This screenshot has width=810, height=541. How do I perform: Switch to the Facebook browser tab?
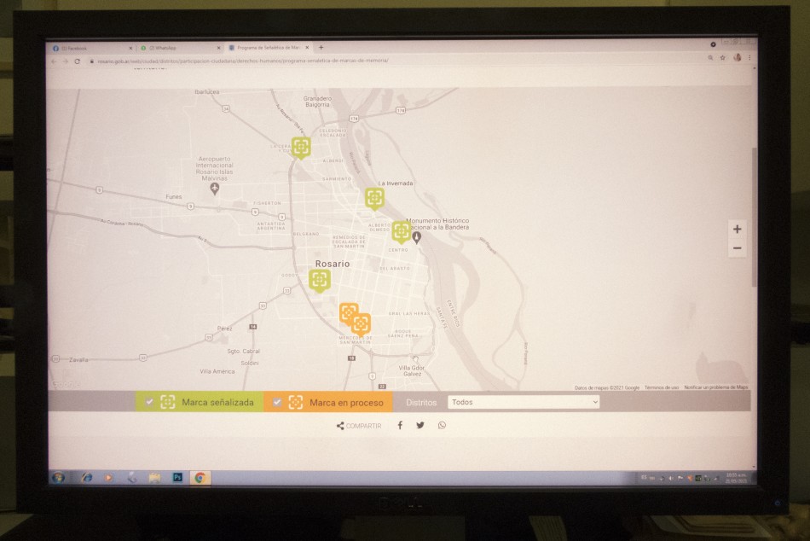click(x=90, y=48)
